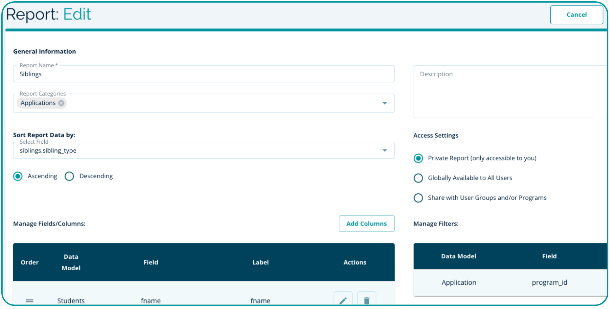The width and height of the screenshot is (610, 309).
Task: Click the Add Columns button
Action: click(366, 224)
